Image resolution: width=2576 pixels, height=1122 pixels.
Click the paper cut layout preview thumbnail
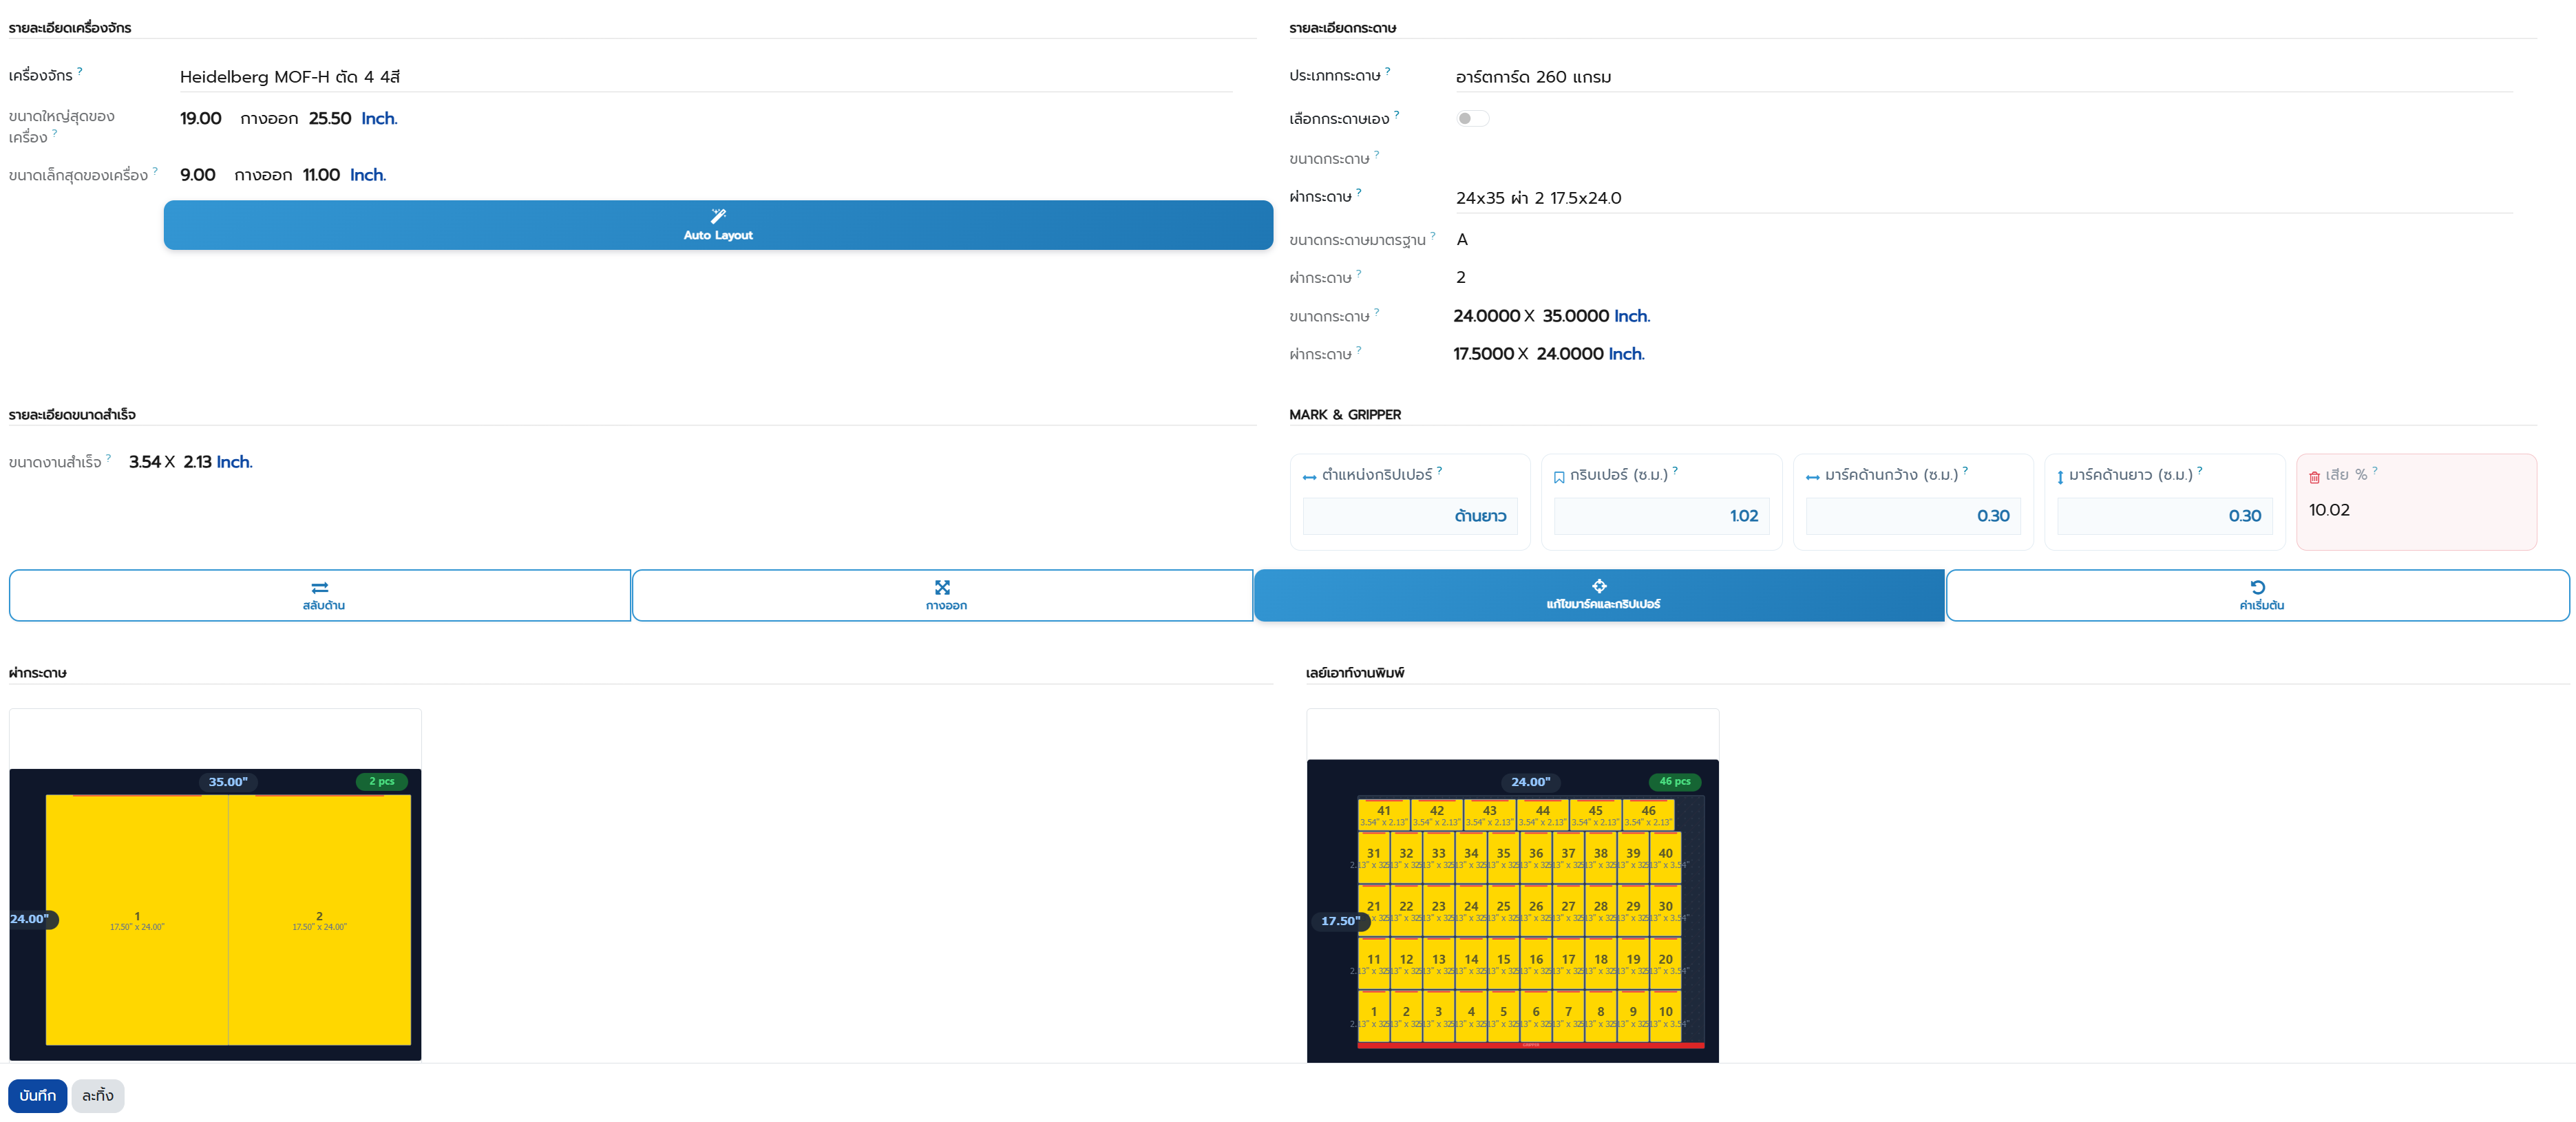pyautogui.click(x=215, y=914)
